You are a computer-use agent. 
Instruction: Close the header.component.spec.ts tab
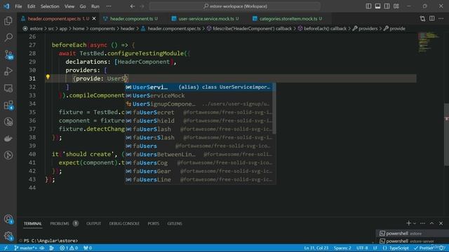coord(94,19)
